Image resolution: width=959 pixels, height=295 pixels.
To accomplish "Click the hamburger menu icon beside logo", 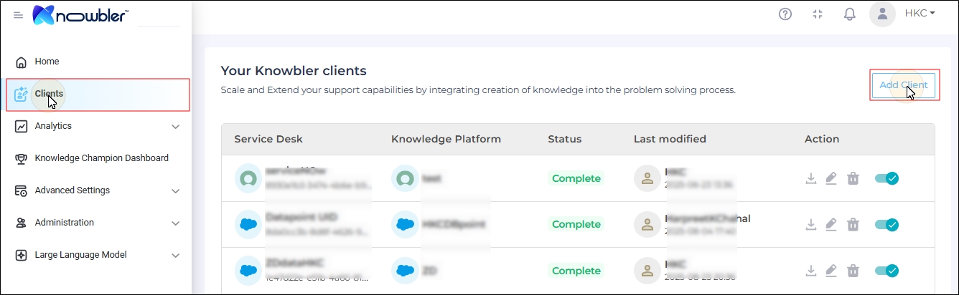I will (x=19, y=15).
